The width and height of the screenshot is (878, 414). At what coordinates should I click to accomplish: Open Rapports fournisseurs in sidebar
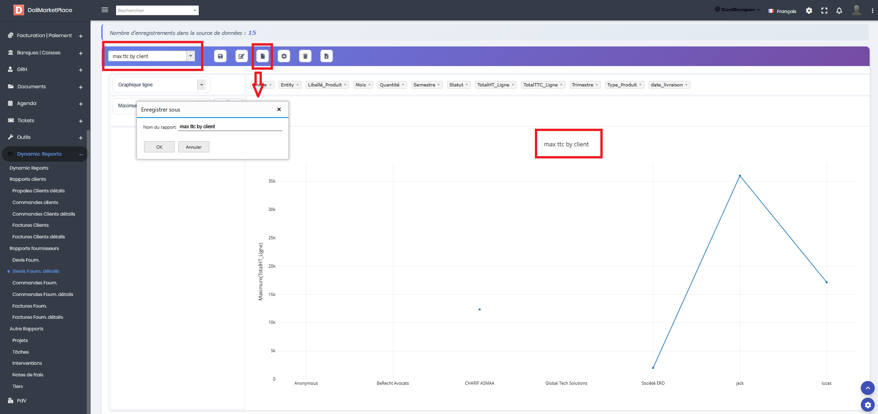point(34,249)
